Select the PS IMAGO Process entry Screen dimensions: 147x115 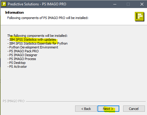point(22,59)
